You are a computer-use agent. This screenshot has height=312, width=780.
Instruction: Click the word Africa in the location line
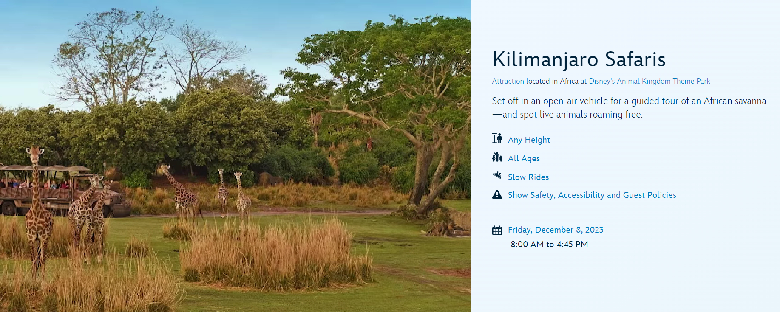coord(569,81)
